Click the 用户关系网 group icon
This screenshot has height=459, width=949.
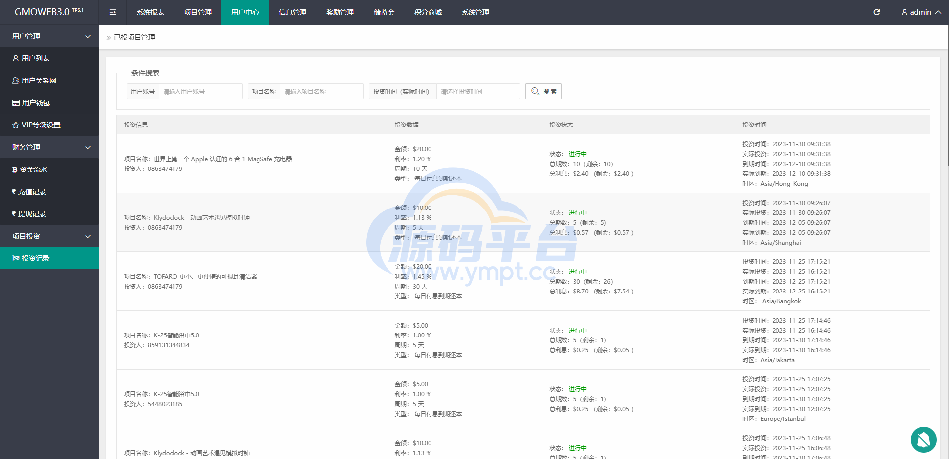pyautogui.click(x=16, y=81)
